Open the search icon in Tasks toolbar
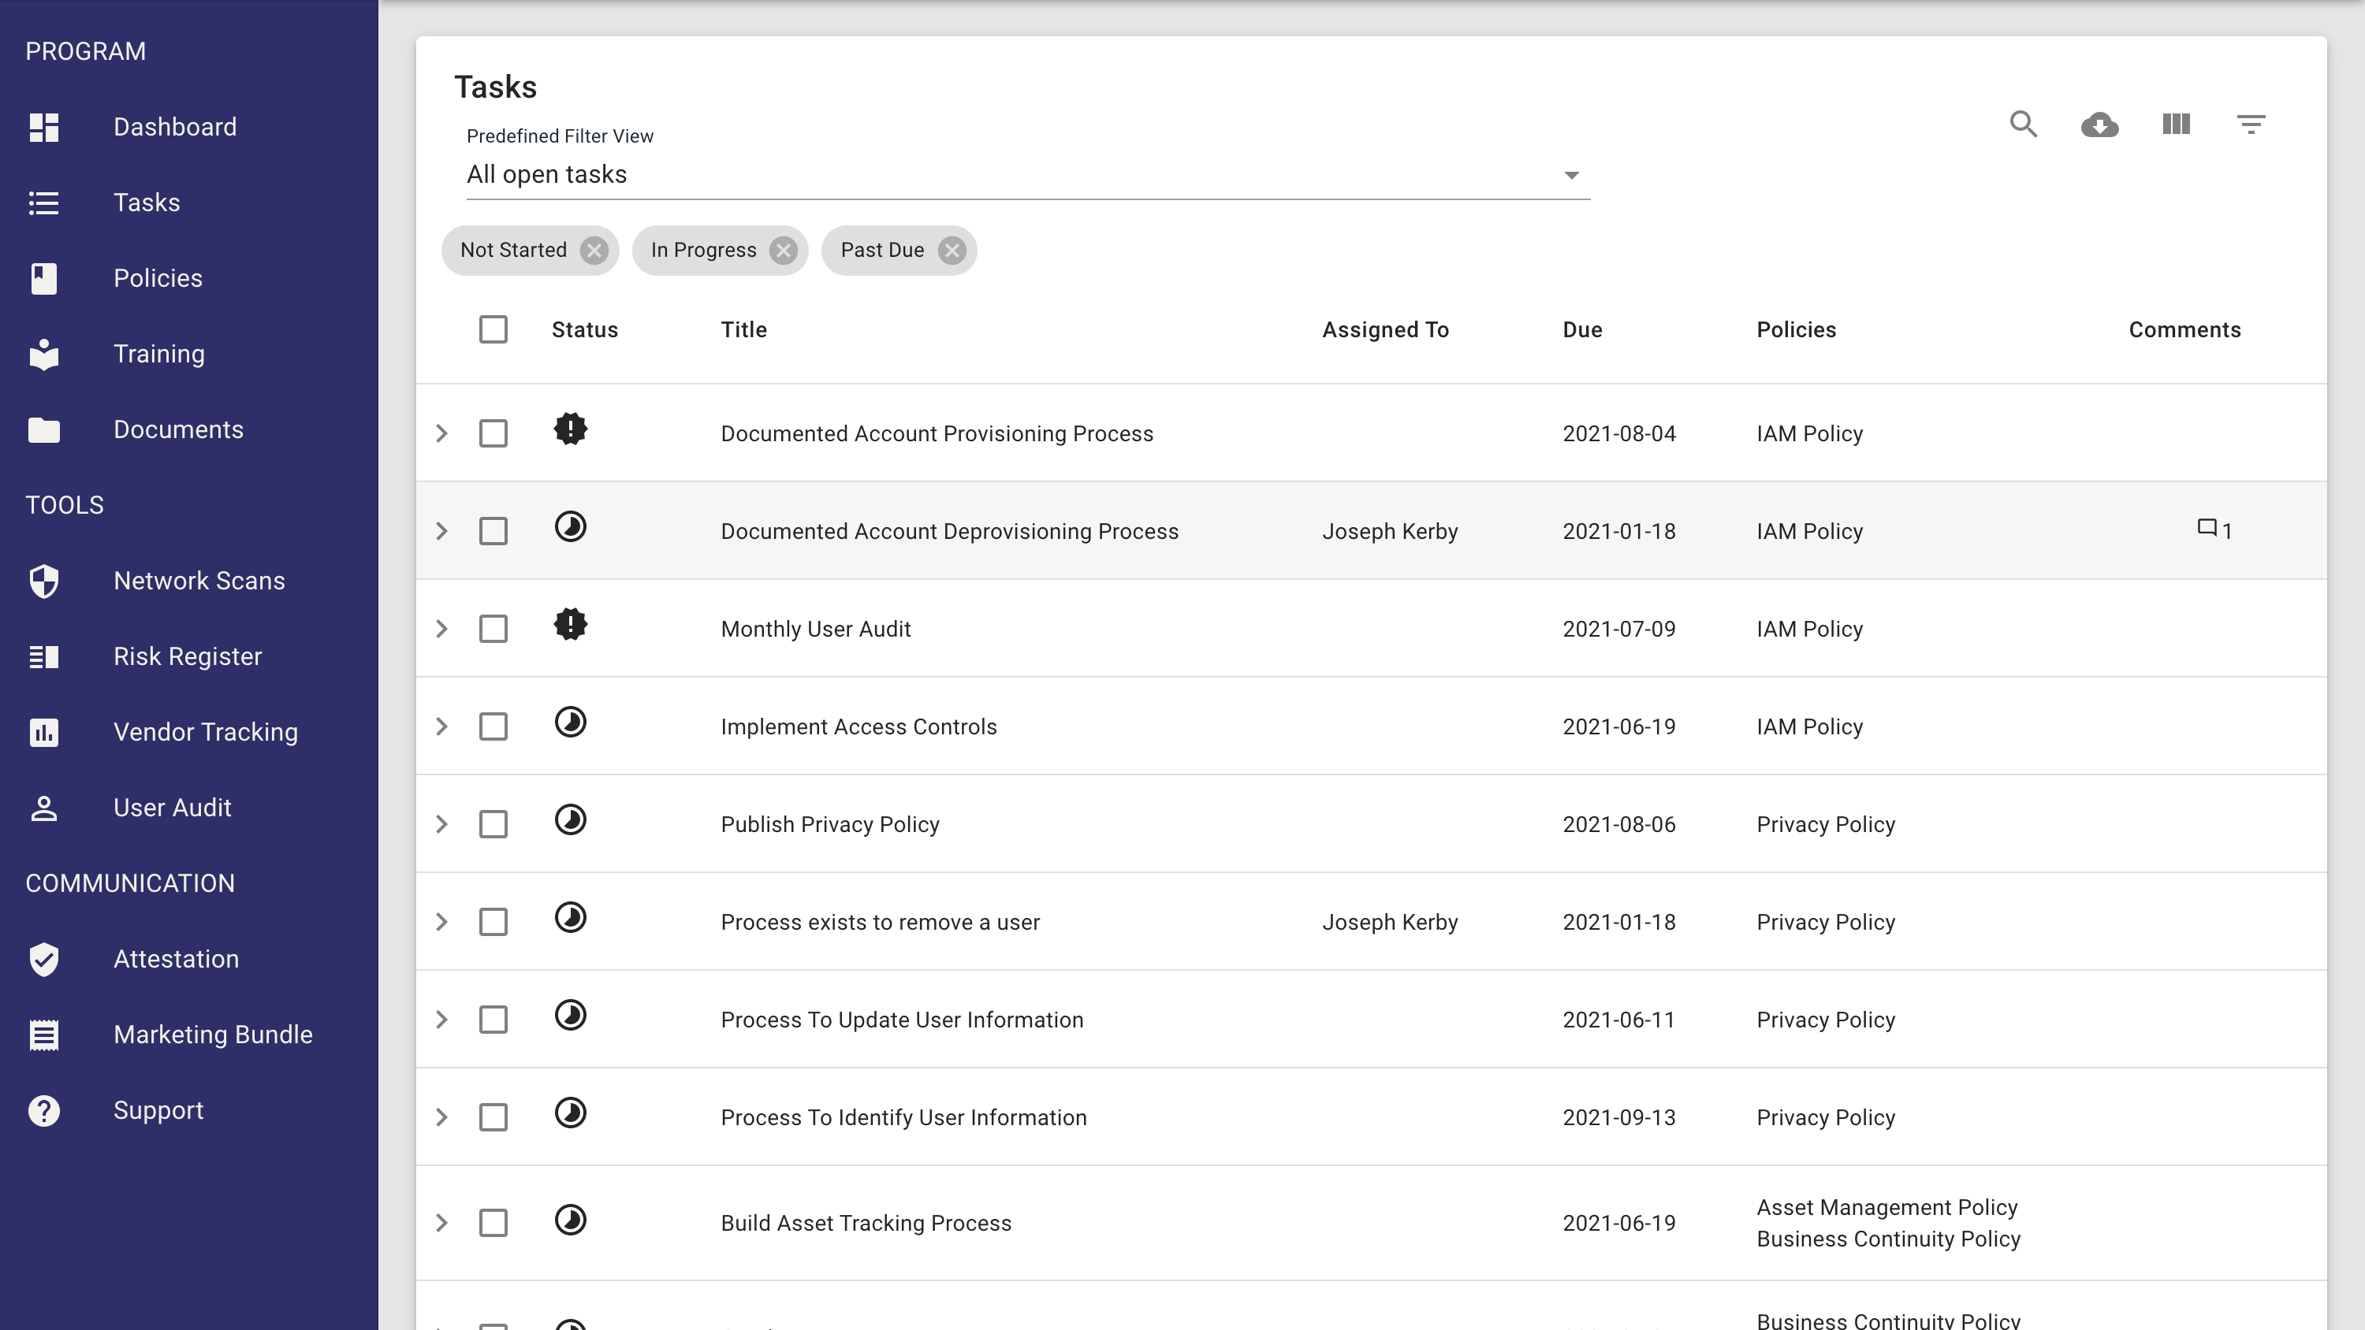This screenshot has width=2365, height=1330. point(2024,124)
